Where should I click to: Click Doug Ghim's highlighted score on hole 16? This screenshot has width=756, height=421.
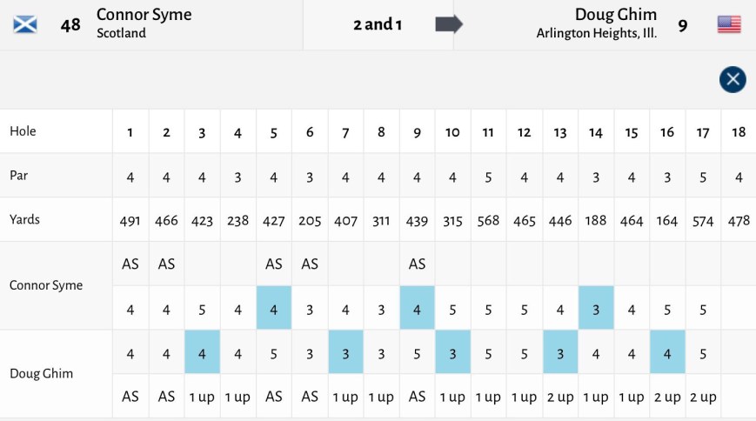coord(667,352)
